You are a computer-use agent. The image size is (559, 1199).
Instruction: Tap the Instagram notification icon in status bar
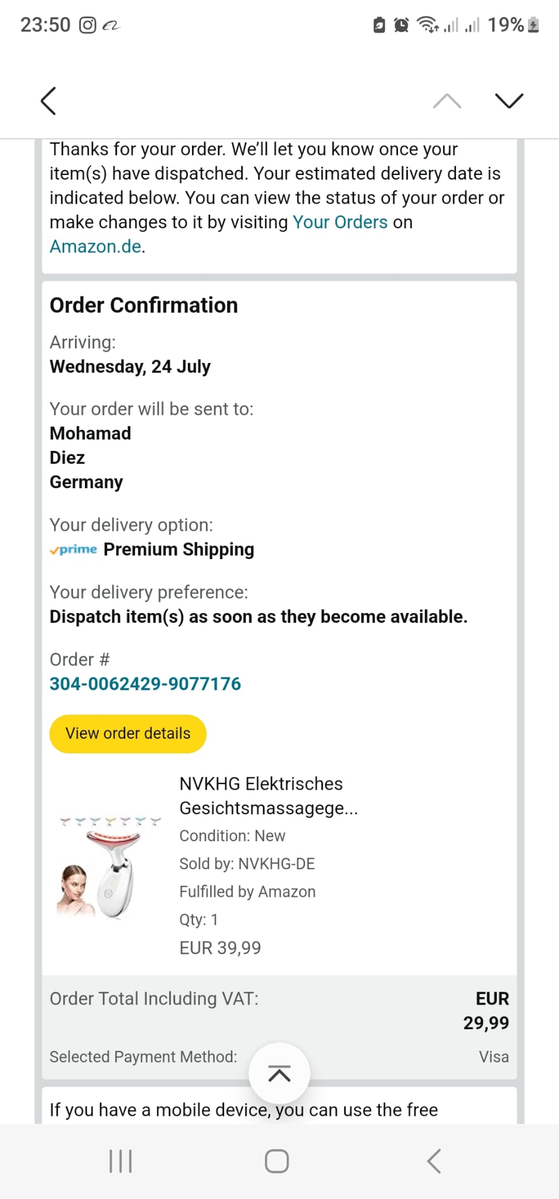click(x=87, y=25)
